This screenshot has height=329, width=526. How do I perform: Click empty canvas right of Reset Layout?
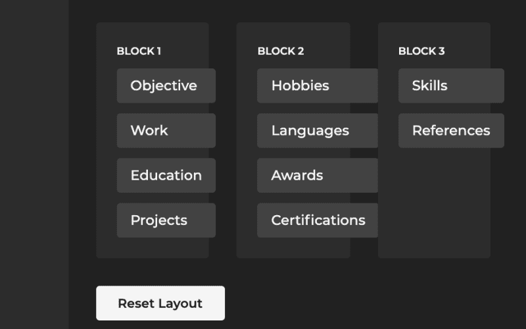click(368, 303)
